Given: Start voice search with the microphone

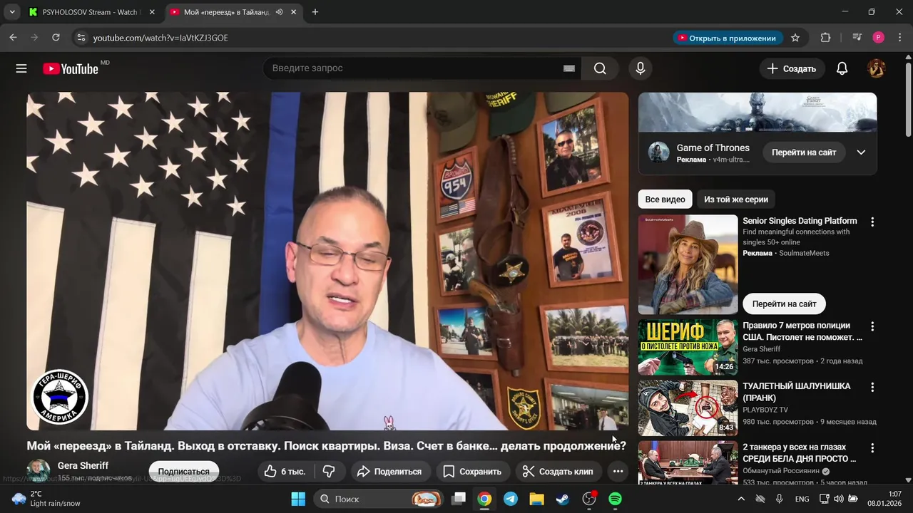Looking at the screenshot, I should (641, 68).
